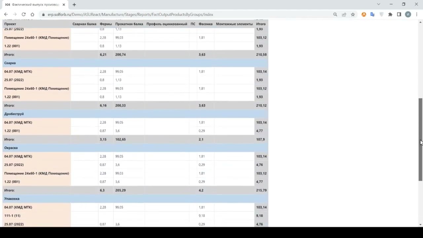Open the Extensions puzzle menu
Screen dimensions: 423x238
coord(390,15)
